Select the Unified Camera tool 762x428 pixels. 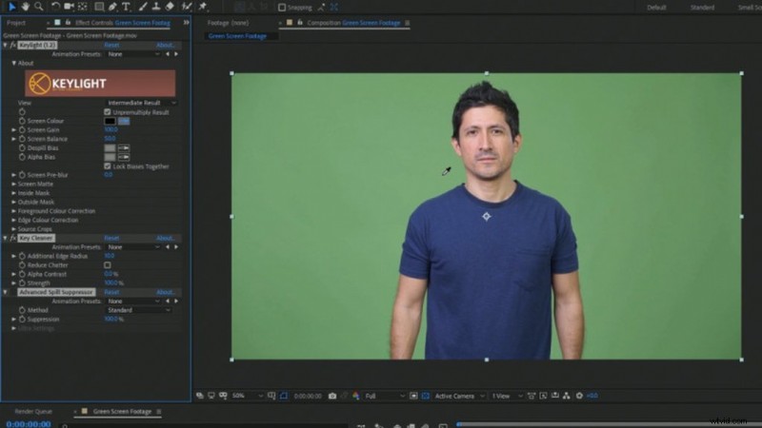[69, 7]
